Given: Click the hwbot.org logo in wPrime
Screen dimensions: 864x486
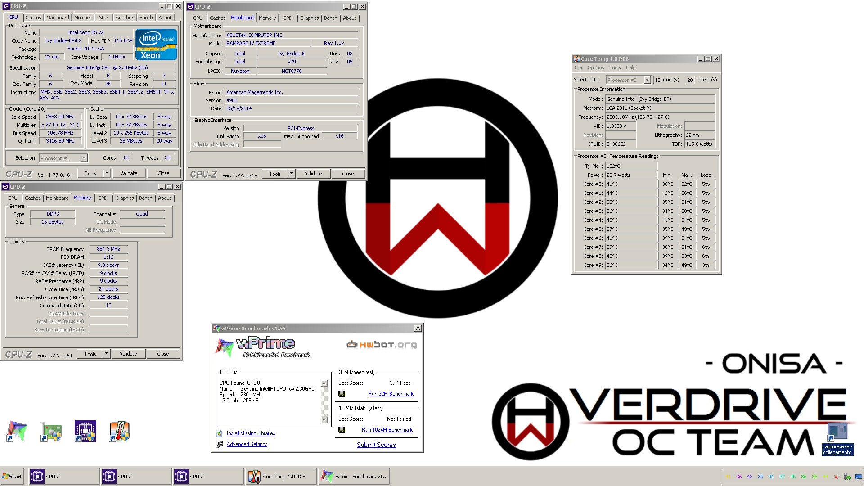Looking at the screenshot, I should [380, 344].
